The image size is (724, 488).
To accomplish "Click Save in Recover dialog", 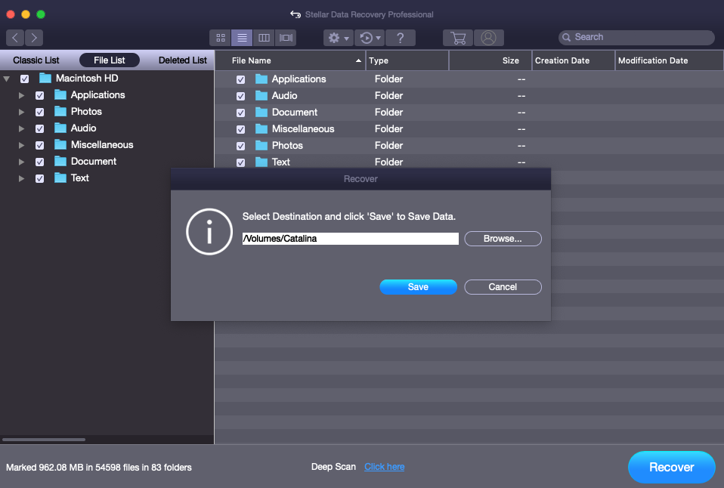I will click(x=419, y=287).
